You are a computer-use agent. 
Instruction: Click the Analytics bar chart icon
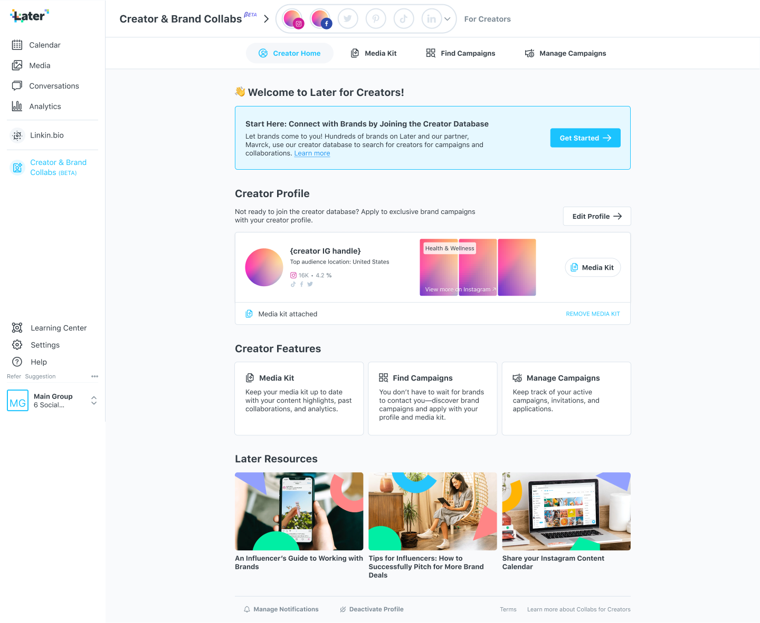pyautogui.click(x=17, y=106)
